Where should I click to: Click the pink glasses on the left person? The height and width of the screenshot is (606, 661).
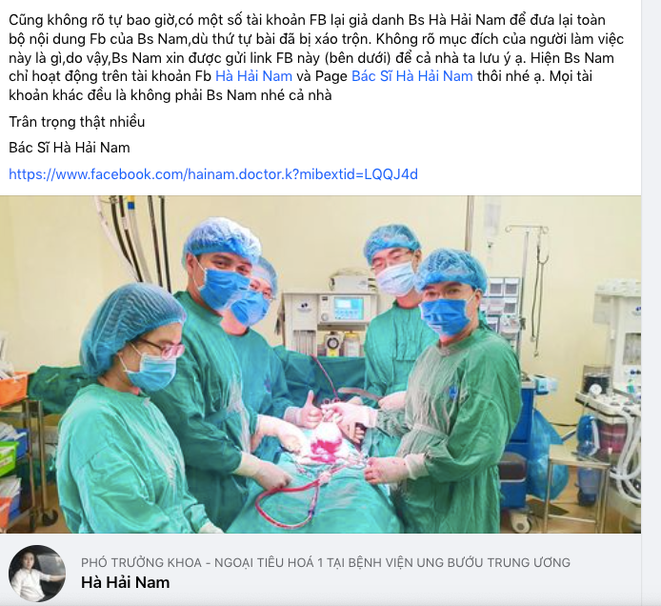pos(165,349)
